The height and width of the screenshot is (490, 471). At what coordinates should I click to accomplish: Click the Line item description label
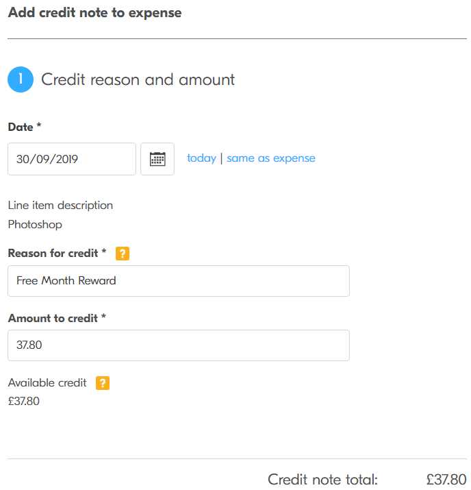click(60, 206)
